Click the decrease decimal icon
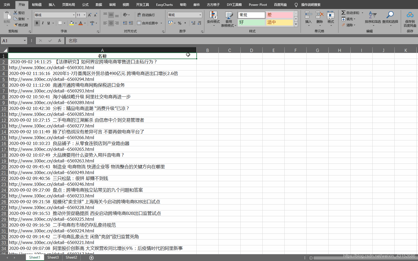 pos(199,23)
